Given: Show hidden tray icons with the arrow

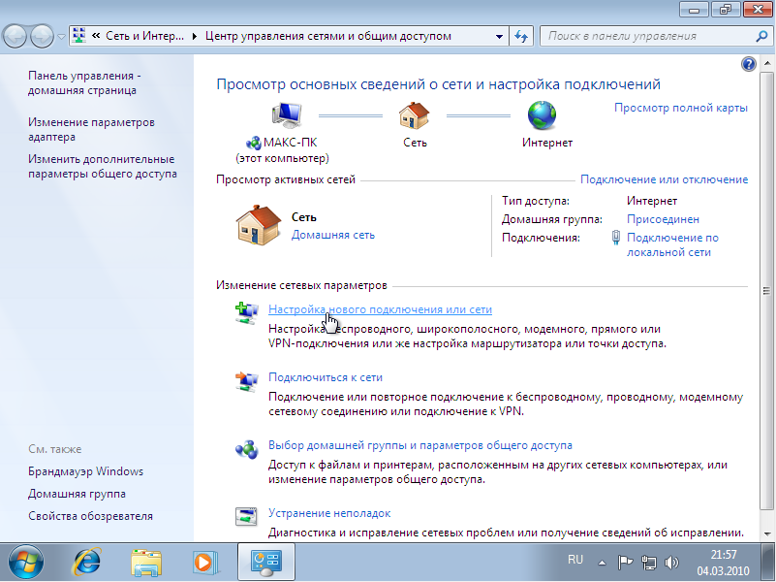Looking at the screenshot, I should point(603,561).
